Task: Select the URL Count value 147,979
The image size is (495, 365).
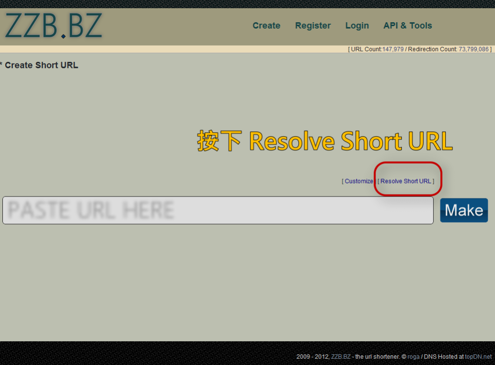Action: [393, 49]
